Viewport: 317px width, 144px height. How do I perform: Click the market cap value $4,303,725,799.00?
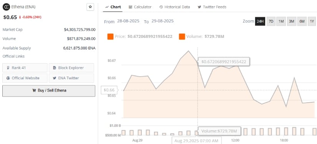[80, 30]
